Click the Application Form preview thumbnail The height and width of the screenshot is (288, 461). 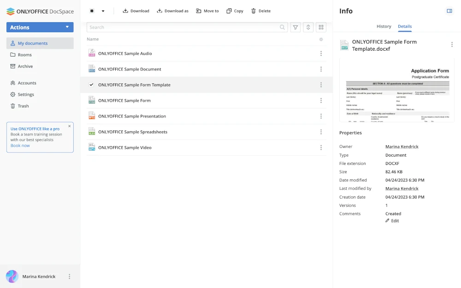pyautogui.click(x=397, y=90)
